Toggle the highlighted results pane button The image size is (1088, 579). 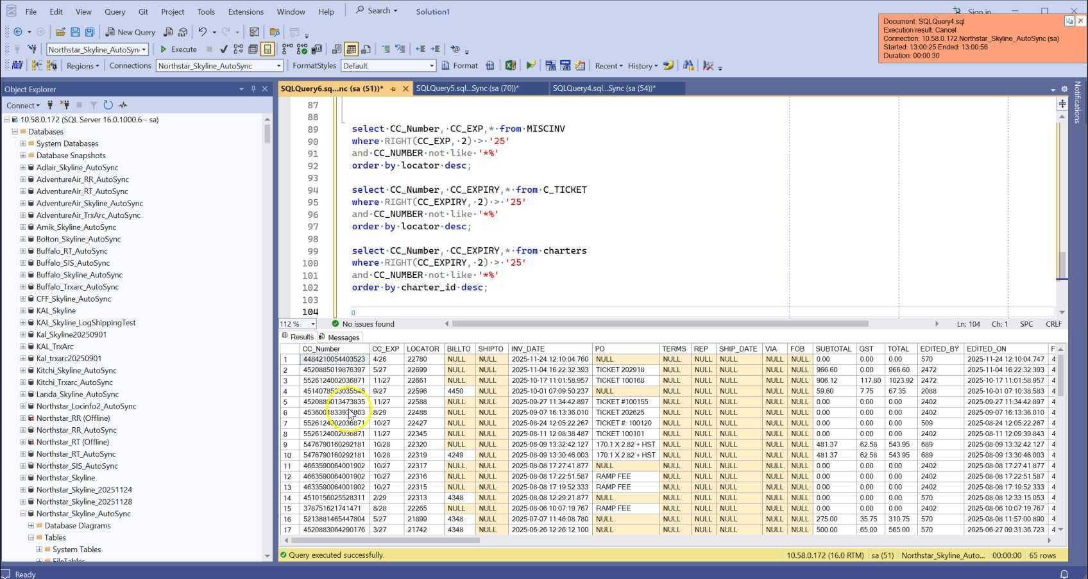click(x=268, y=49)
